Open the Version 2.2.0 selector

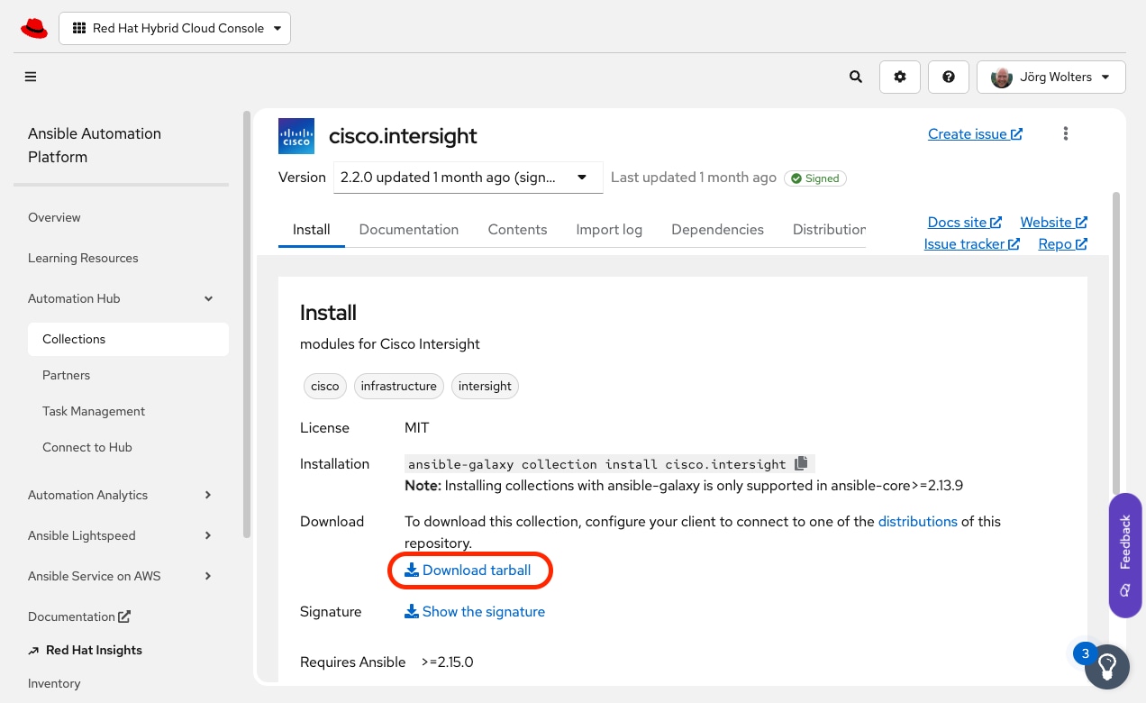coord(468,178)
